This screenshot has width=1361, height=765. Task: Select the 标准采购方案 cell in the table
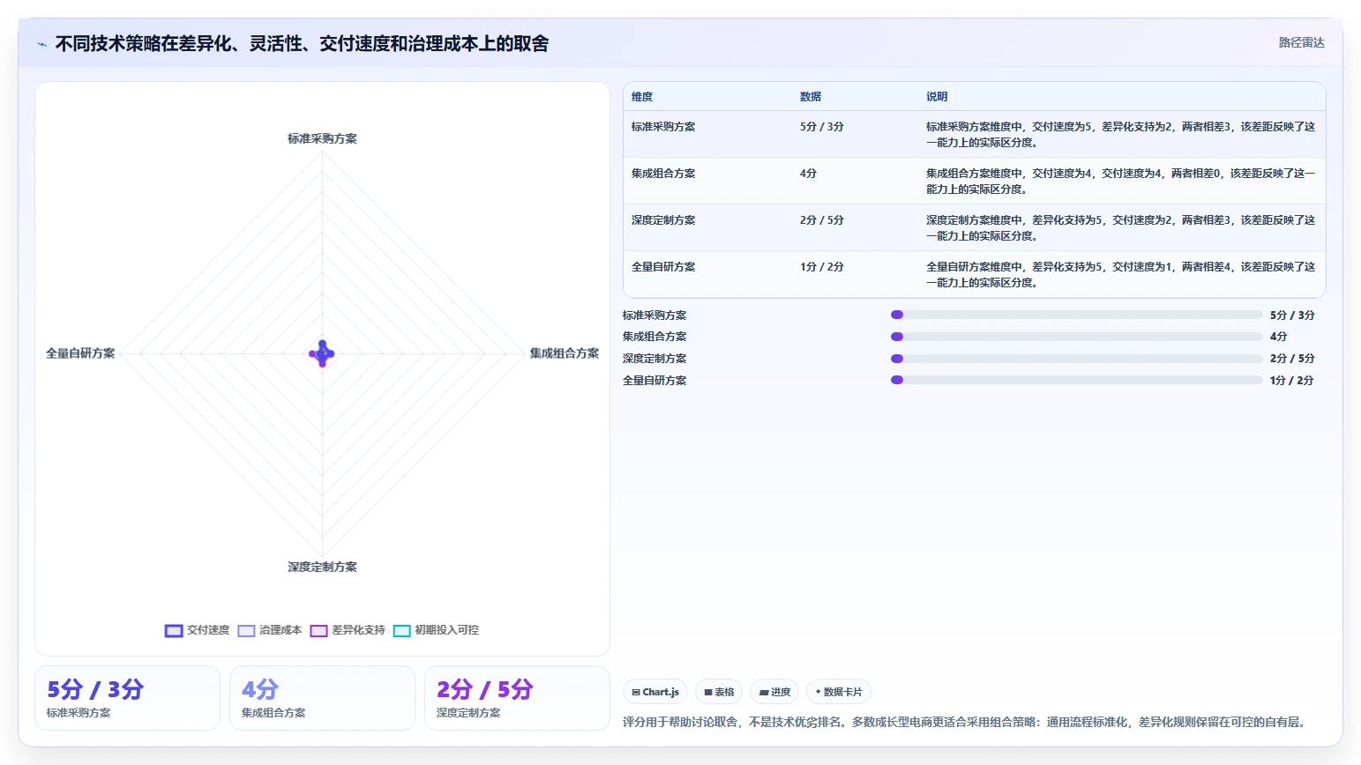tap(663, 127)
